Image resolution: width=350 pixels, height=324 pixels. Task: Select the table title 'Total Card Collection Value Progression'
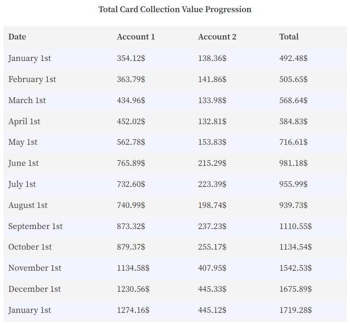click(175, 9)
